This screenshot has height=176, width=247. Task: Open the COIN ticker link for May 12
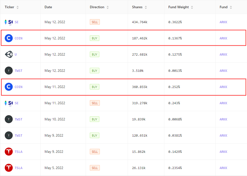19,38
